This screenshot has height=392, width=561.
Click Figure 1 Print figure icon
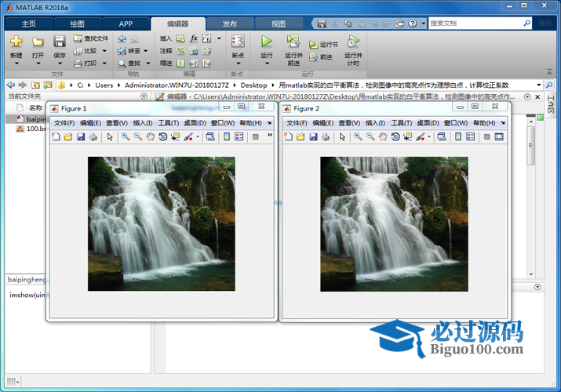tap(93, 136)
